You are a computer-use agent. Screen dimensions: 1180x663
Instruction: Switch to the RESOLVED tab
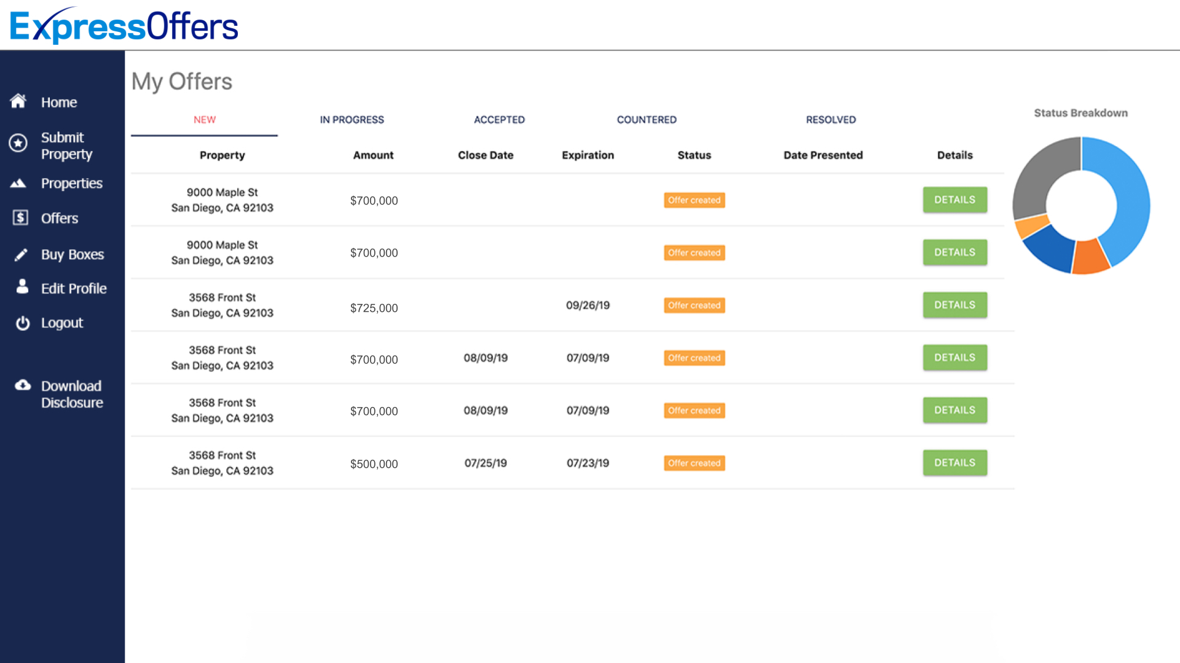click(831, 120)
